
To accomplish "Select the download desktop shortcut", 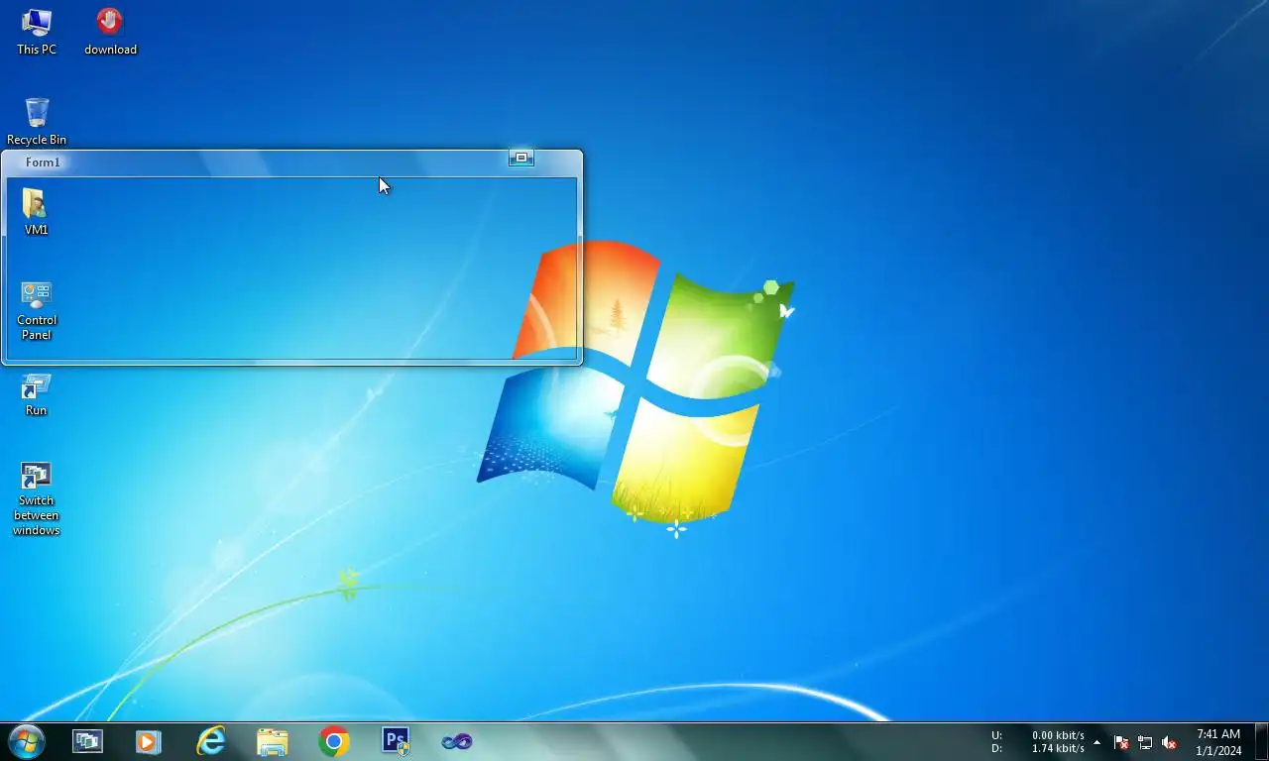I will point(110,32).
